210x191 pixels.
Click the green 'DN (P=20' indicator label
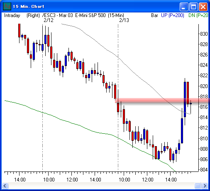click(x=198, y=15)
